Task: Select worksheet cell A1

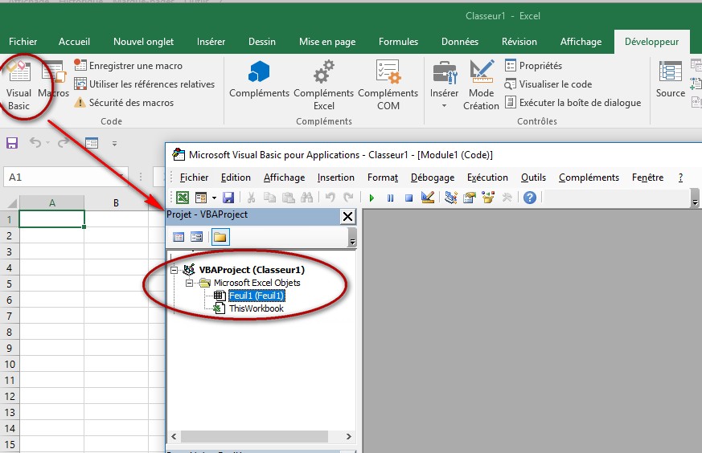Action: click(52, 219)
